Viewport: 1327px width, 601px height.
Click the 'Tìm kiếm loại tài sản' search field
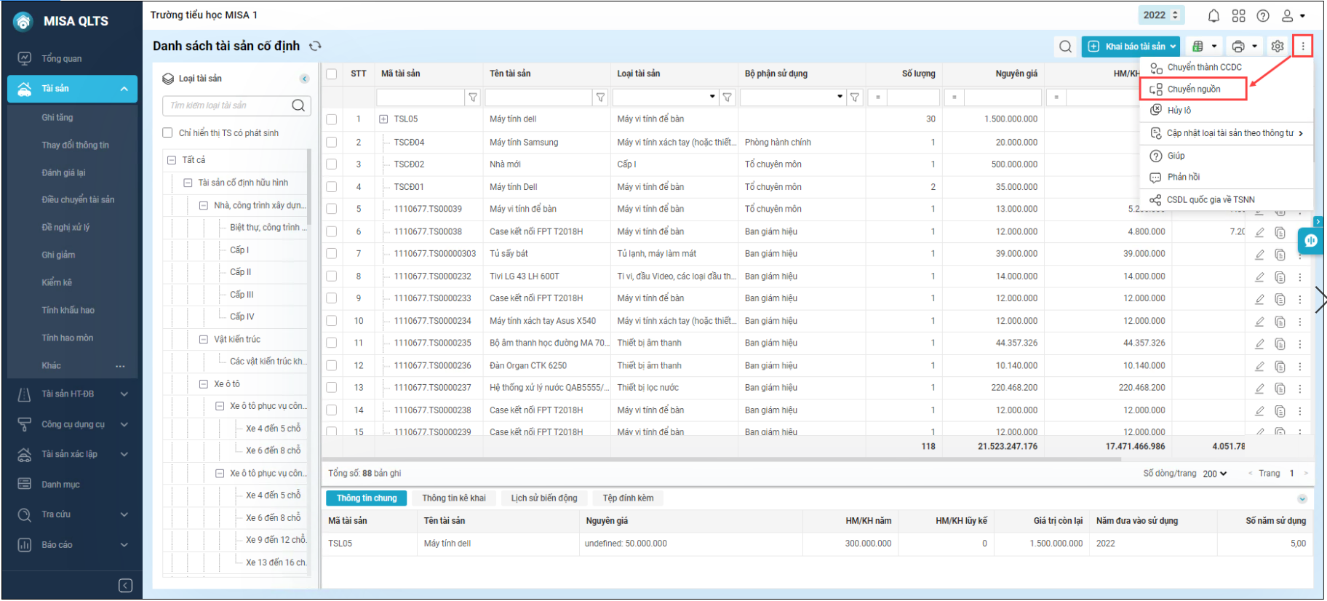[227, 106]
